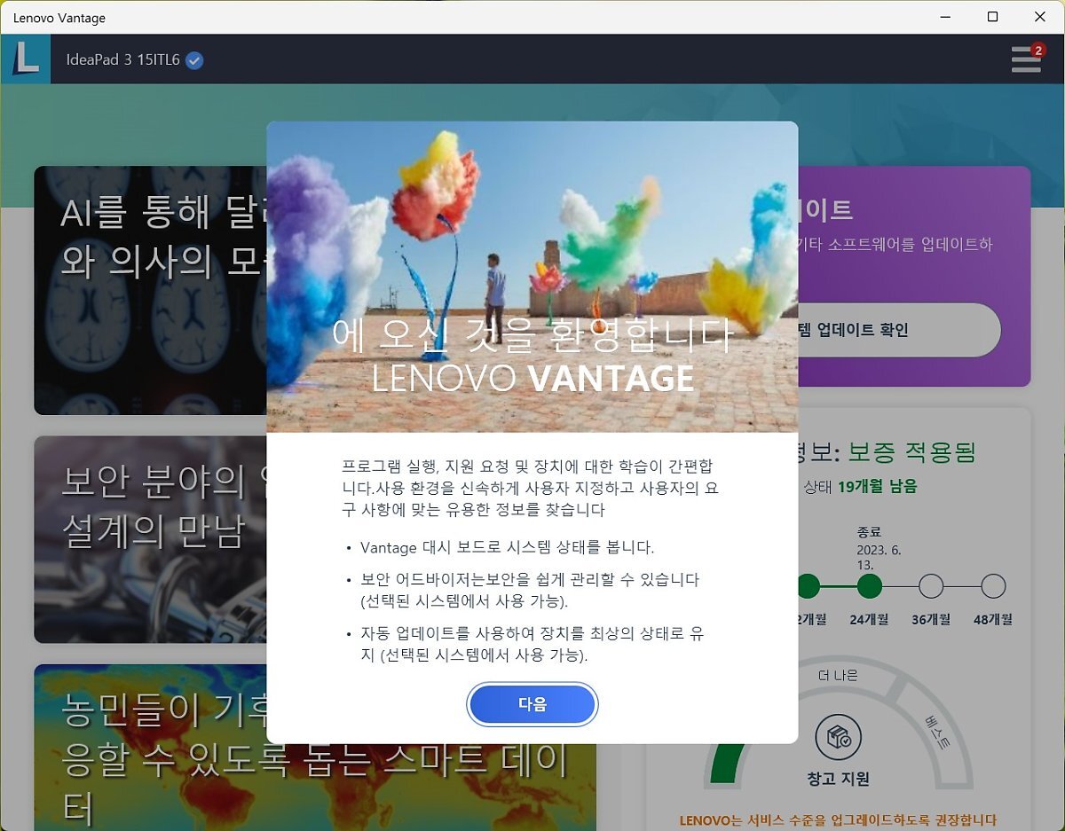Click the verified checkmark beside IdeaPad 3 15ITL6
Viewport: 1065px width, 831px height.
195,60
